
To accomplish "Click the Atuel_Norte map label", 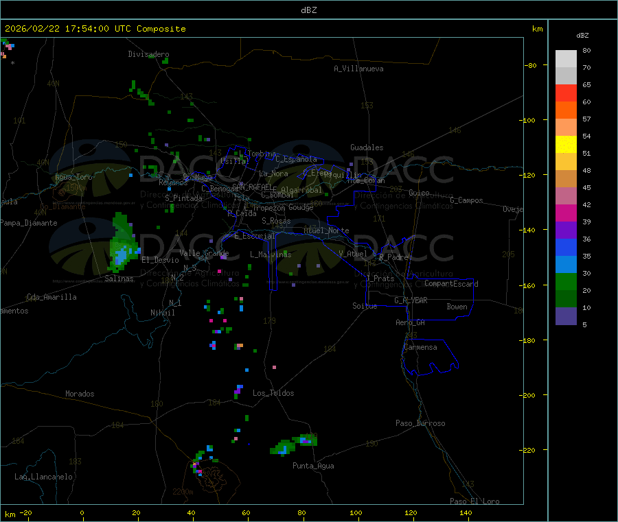I will [326, 230].
